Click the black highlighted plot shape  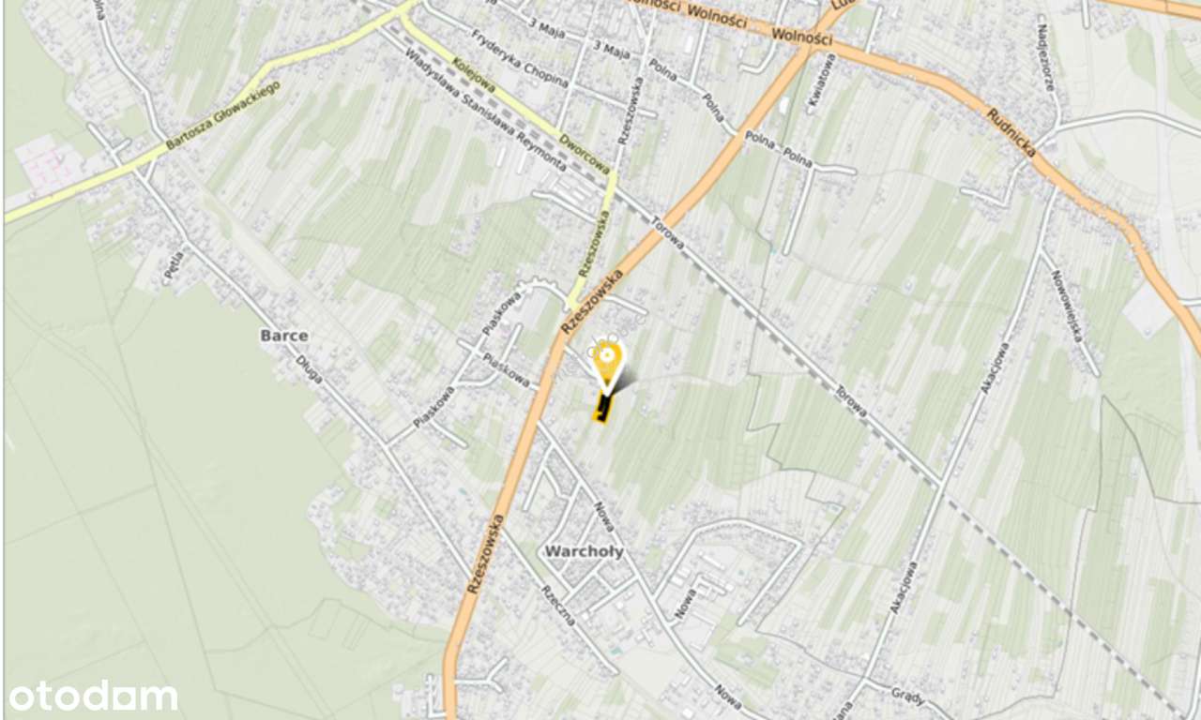point(602,408)
